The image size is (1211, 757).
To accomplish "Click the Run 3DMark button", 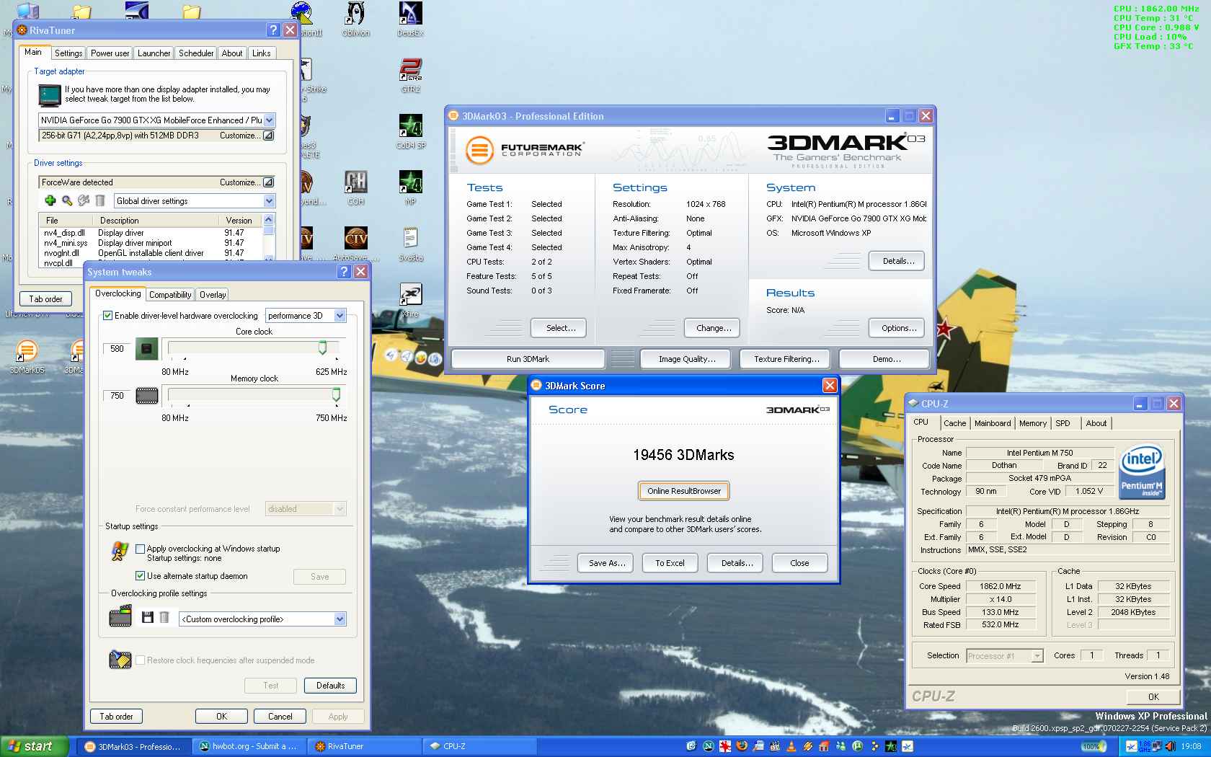I will coord(528,359).
